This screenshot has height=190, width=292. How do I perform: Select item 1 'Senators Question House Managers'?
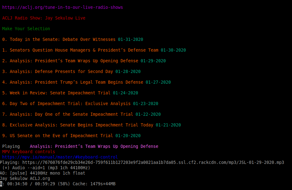pos(80,50)
